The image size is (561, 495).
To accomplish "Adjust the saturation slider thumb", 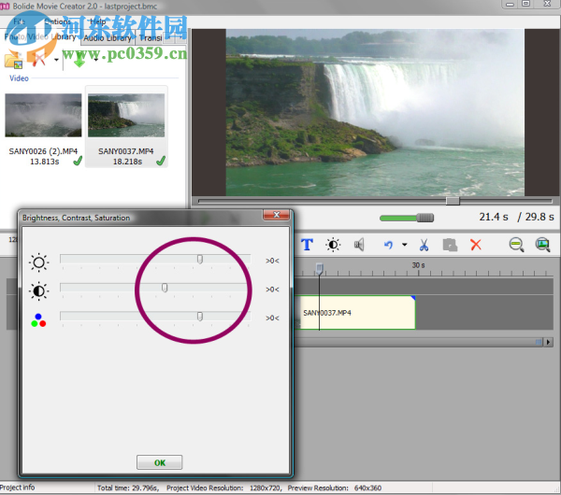I will [x=200, y=316].
